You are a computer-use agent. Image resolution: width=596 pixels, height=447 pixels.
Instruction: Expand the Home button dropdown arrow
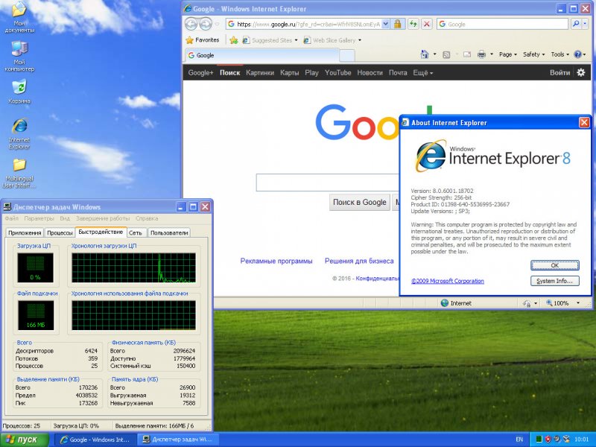pos(435,54)
